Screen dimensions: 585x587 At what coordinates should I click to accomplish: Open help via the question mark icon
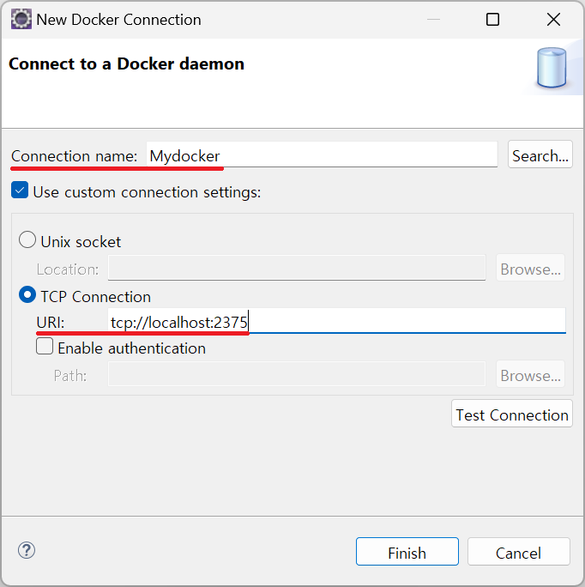pyautogui.click(x=27, y=551)
